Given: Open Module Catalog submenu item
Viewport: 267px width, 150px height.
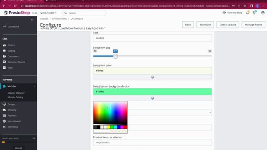Looking at the screenshot, I should (15, 97).
